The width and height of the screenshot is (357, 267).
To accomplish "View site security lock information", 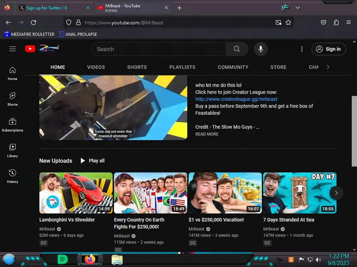I will coord(78,23).
